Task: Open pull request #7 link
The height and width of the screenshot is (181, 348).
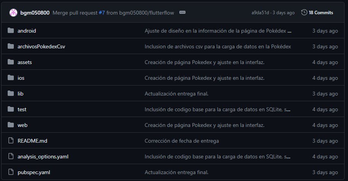Action: click(102, 13)
